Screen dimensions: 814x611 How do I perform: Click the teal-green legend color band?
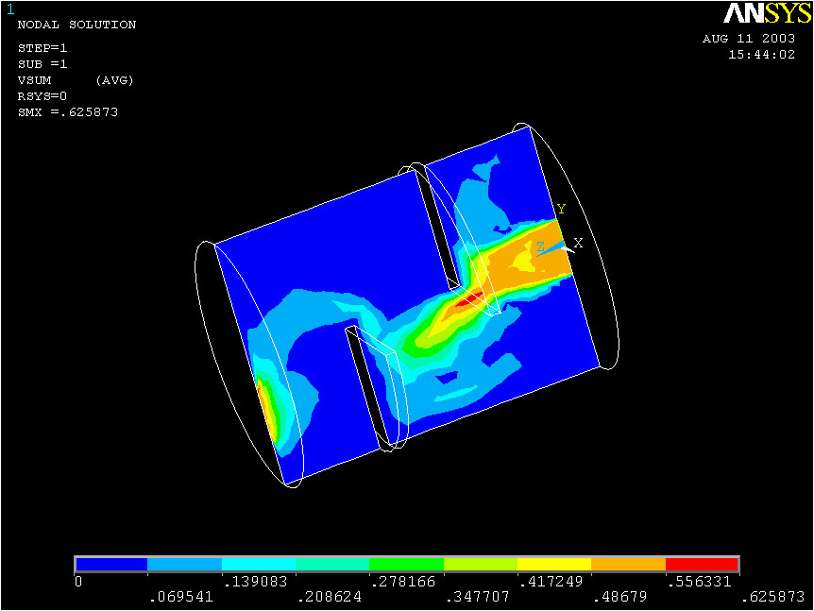point(332,564)
